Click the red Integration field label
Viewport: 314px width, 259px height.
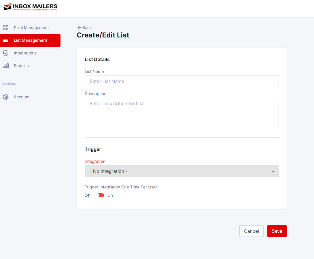[95, 161]
